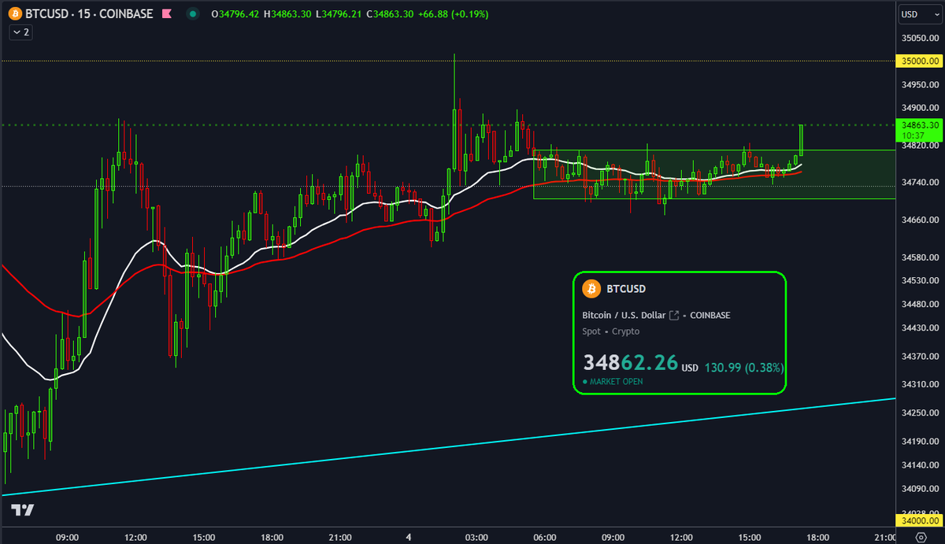Click 35050.00 on the price scale
Viewport: 945px width, 544px height.
coord(919,38)
